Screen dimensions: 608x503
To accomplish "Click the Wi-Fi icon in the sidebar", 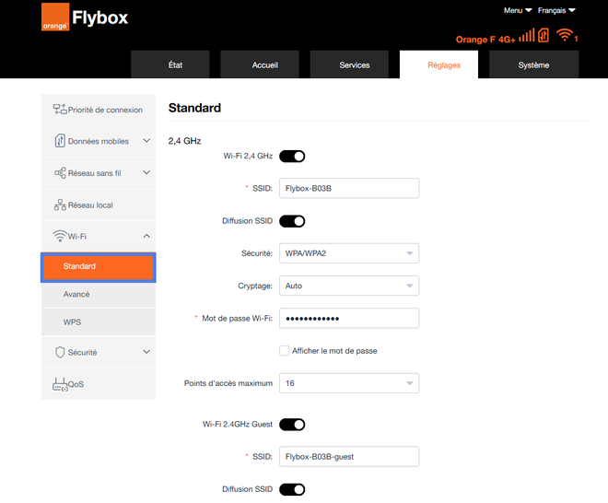I will (x=60, y=236).
